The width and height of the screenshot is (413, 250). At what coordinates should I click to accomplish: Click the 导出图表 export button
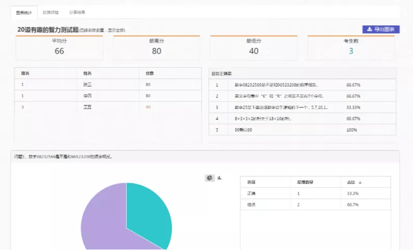pos(381,30)
